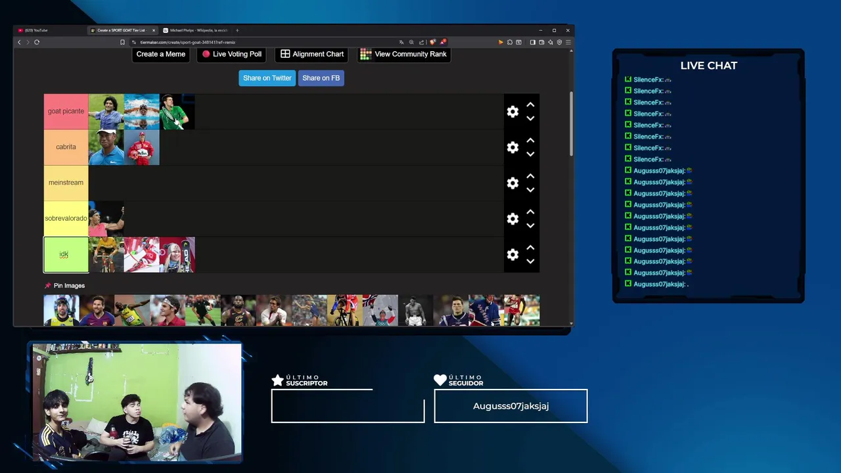Click the red racing driver image in cabrita row

141,147
